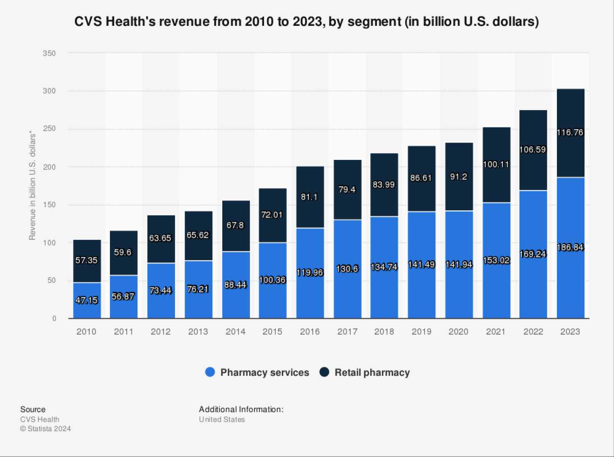
Task: Select the 91.2 segment for 2020
Action: [459, 177]
